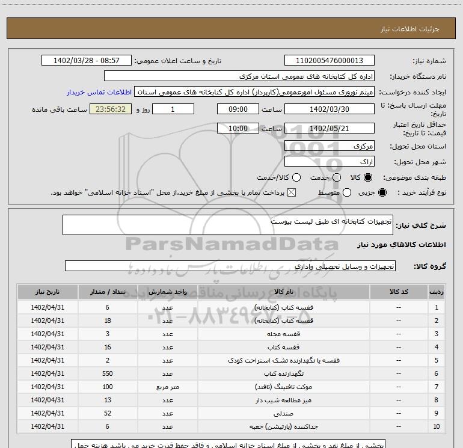463x448 pixels.
Task: Select the کالا/خدمت radio option
Action: tap(296, 177)
